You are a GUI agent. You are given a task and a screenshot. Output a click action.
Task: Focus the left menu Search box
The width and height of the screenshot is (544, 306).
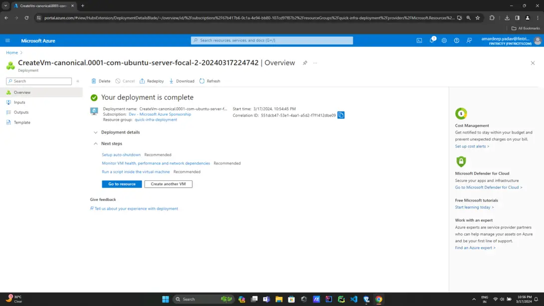(39, 81)
